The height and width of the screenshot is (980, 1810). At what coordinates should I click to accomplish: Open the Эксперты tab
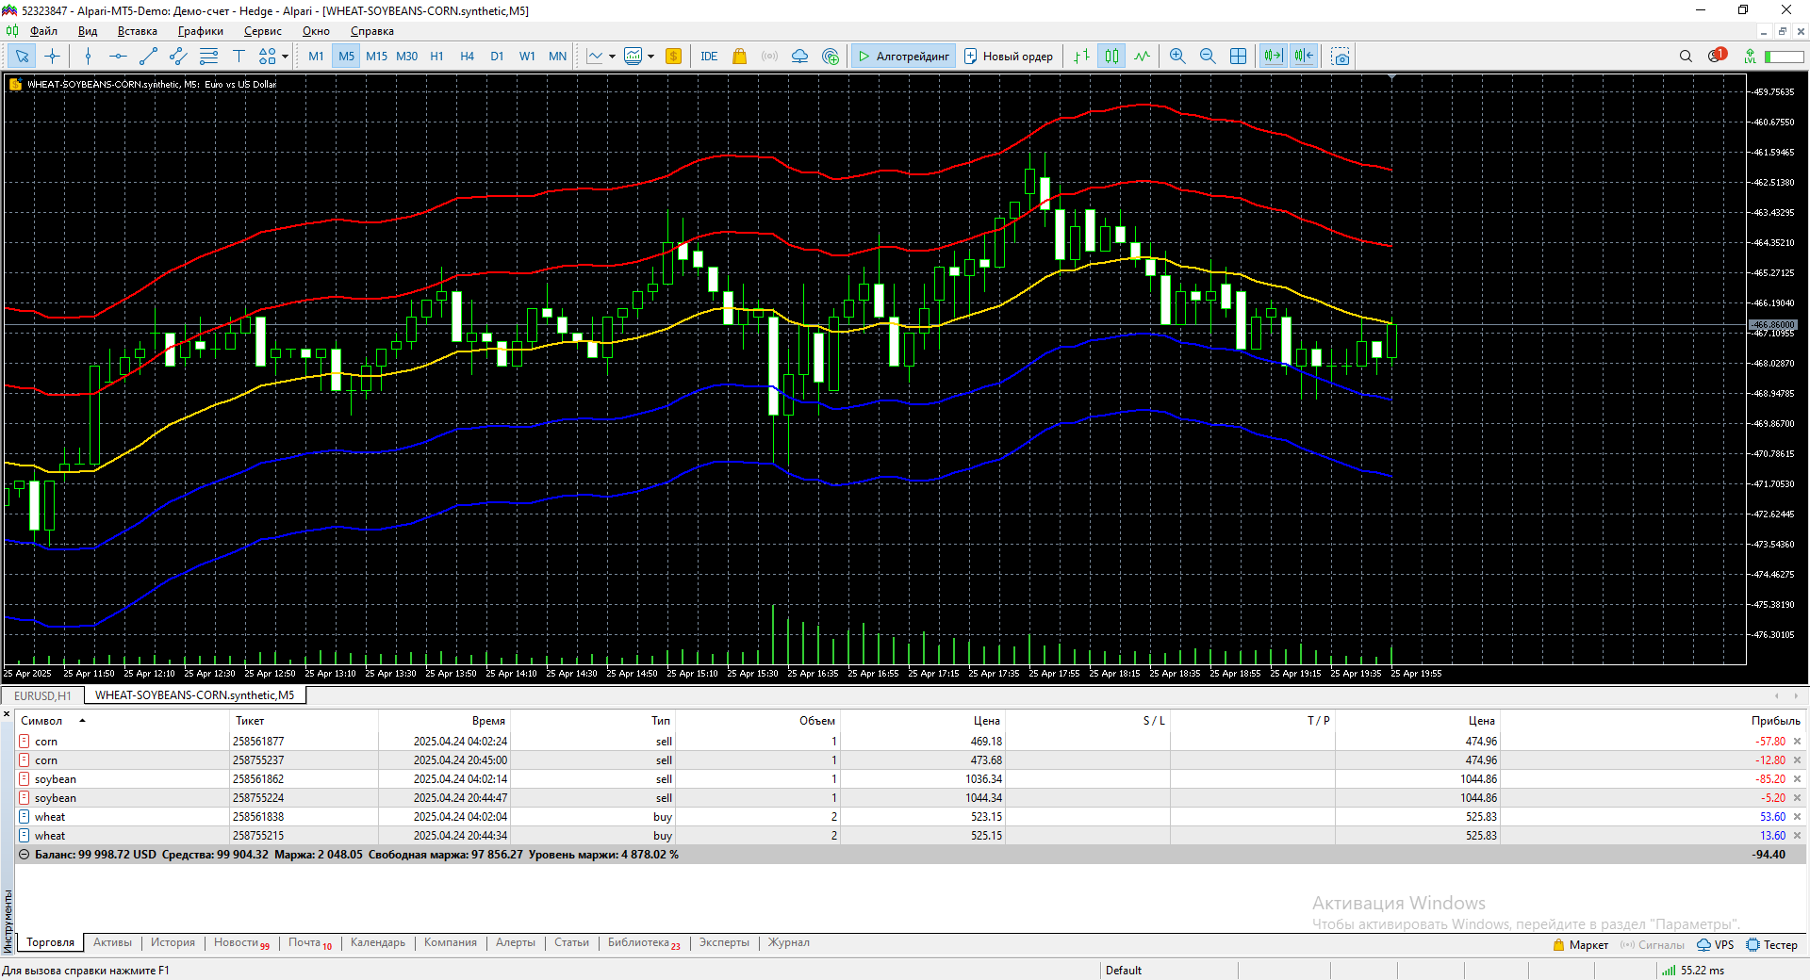(724, 942)
